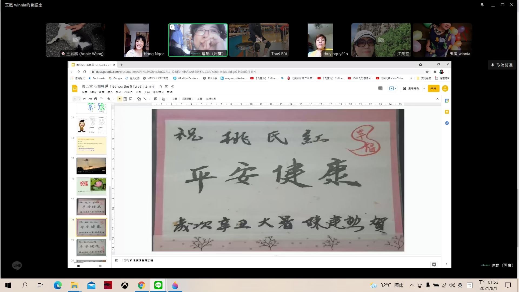Click the Google Slides home logo
Screen dimensions: 519x292
coord(75,88)
